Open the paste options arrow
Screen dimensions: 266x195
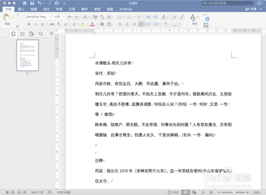tap(12, 18)
